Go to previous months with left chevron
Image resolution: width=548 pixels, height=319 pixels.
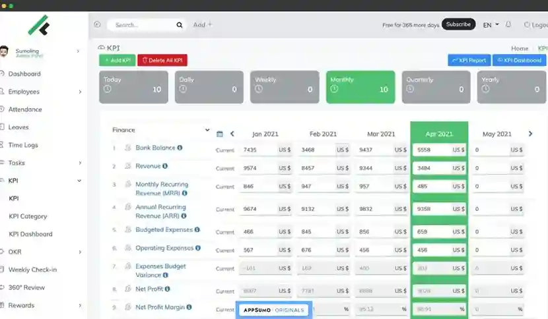(x=232, y=134)
